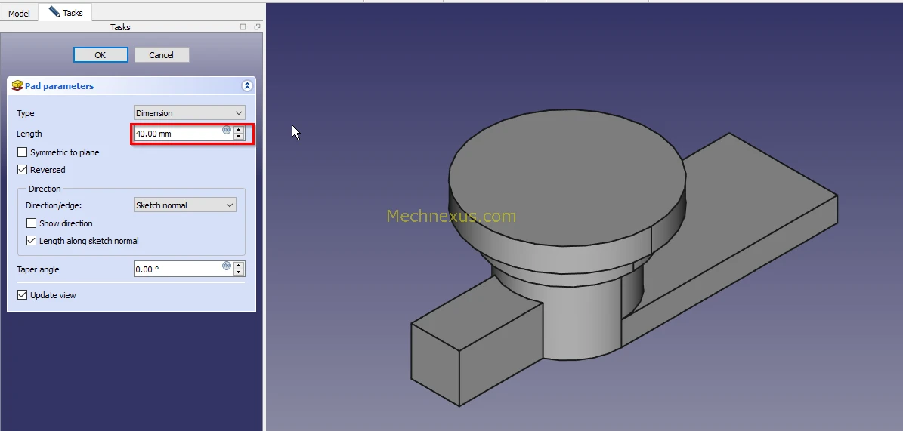Open expression editor for Taper angle
The image size is (903, 431).
(227, 265)
